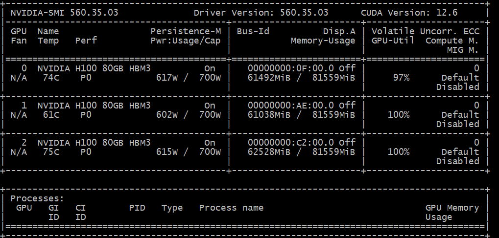The width and height of the screenshot is (499, 238).
Task: Click the P0 perf state beside 61C
Action: 86,115
